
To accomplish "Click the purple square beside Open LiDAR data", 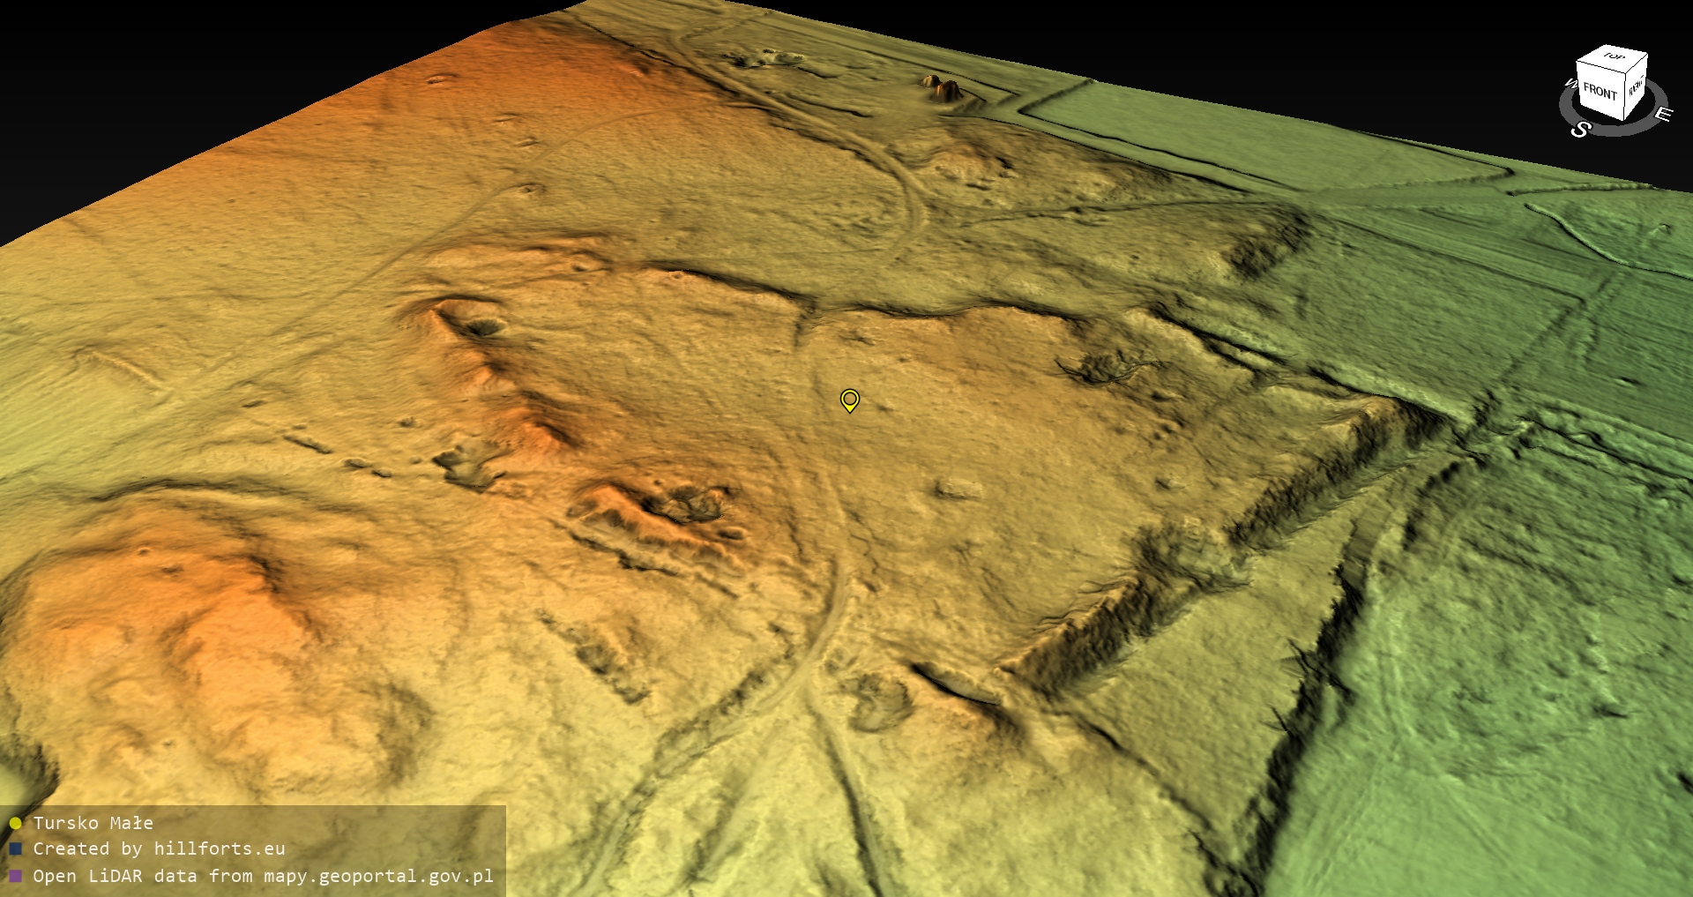I will tap(15, 876).
